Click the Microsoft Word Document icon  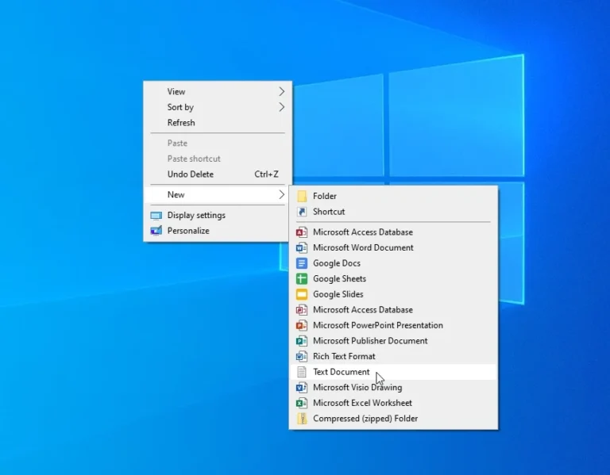(x=302, y=247)
